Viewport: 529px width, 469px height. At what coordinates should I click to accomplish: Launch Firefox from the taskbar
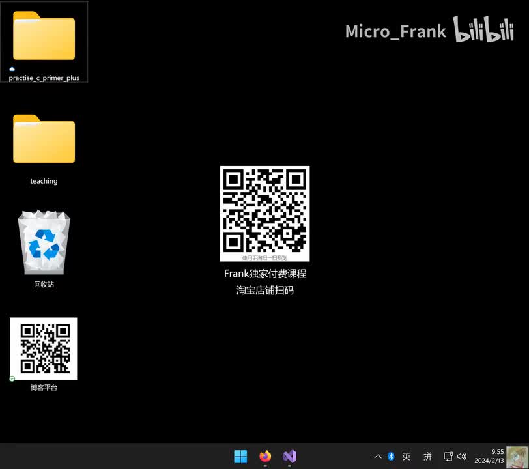(x=265, y=457)
